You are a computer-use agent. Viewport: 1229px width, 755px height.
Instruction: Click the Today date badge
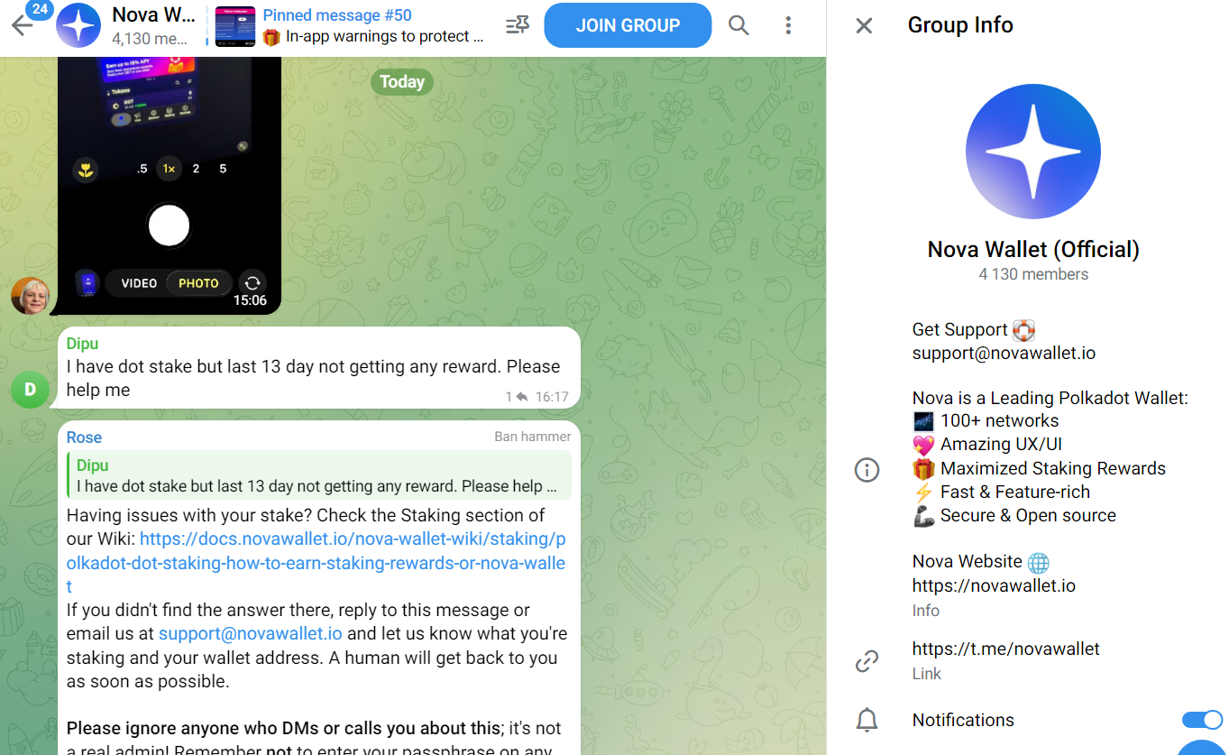402,82
